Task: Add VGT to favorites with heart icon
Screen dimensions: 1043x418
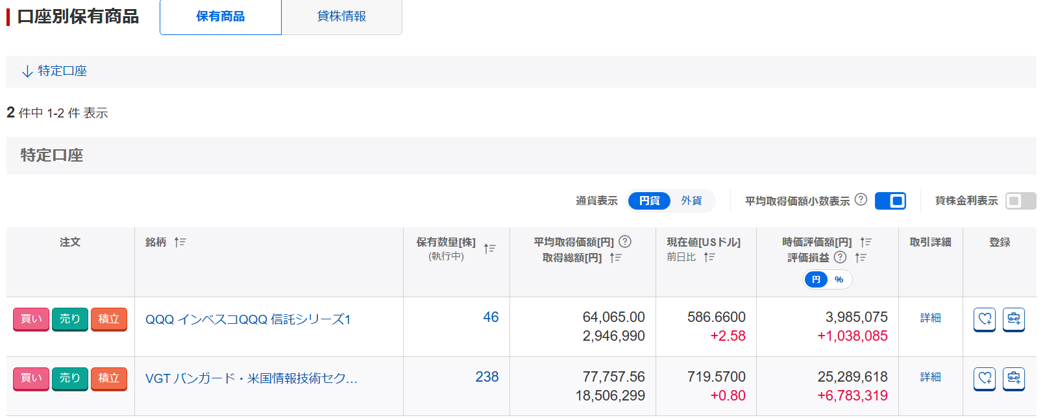Action: [x=985, y=378]
